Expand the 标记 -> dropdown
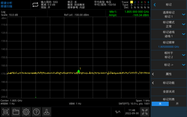This screenshot has width=187, height=117. coord(169,65)
